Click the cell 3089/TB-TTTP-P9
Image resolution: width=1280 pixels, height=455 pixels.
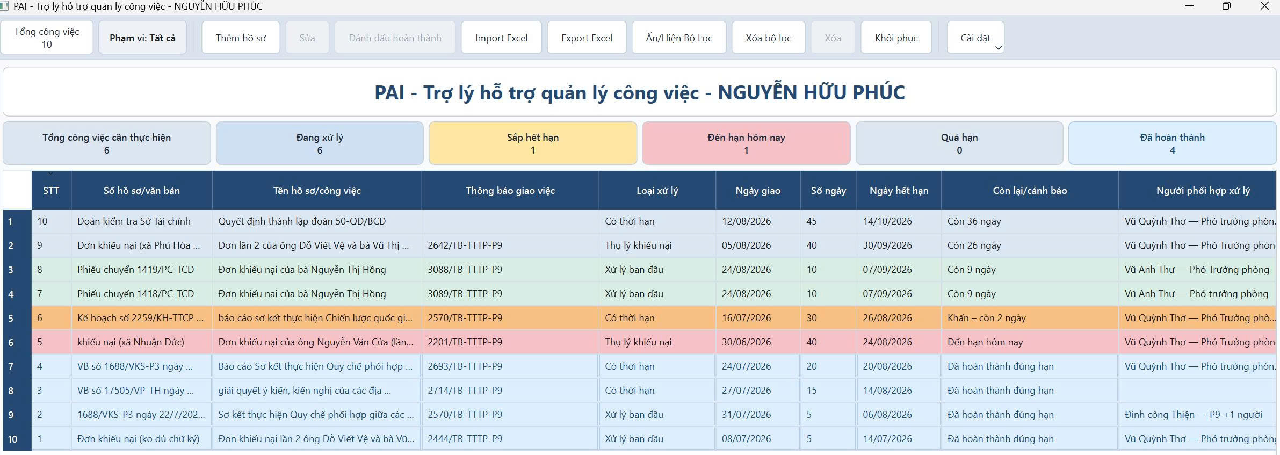click(510, 294)
